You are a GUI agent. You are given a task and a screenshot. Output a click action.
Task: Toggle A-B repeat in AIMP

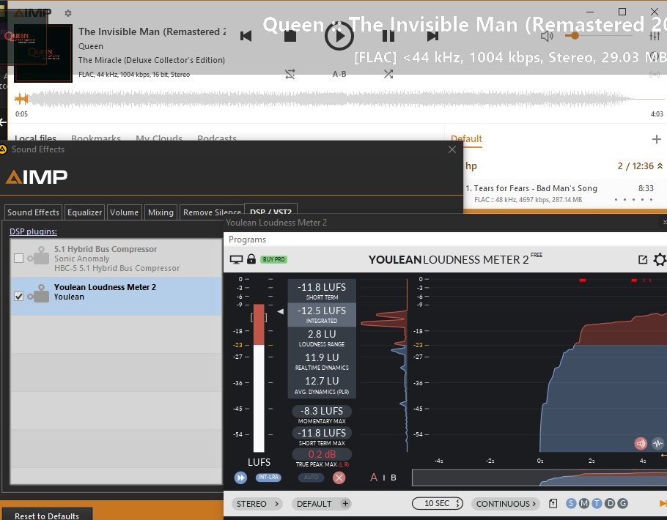[x=339, y=74]
